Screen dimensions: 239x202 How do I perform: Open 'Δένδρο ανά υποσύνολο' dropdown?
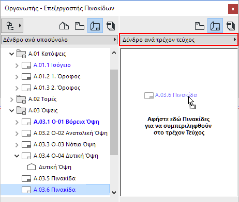click(x=59, y=40)
